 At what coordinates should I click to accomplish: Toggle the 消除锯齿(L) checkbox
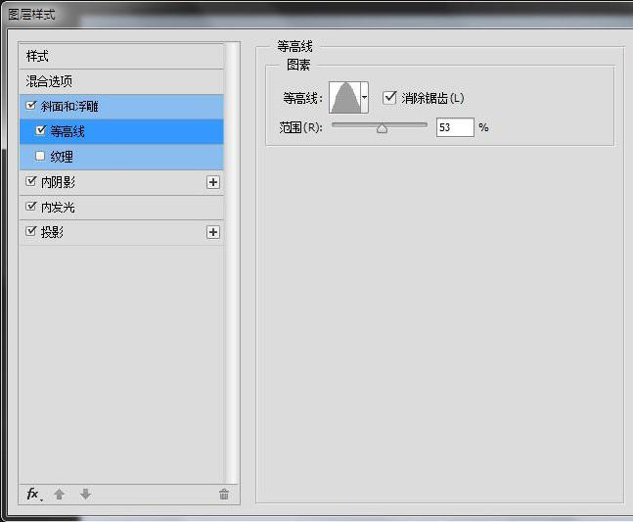389,97
